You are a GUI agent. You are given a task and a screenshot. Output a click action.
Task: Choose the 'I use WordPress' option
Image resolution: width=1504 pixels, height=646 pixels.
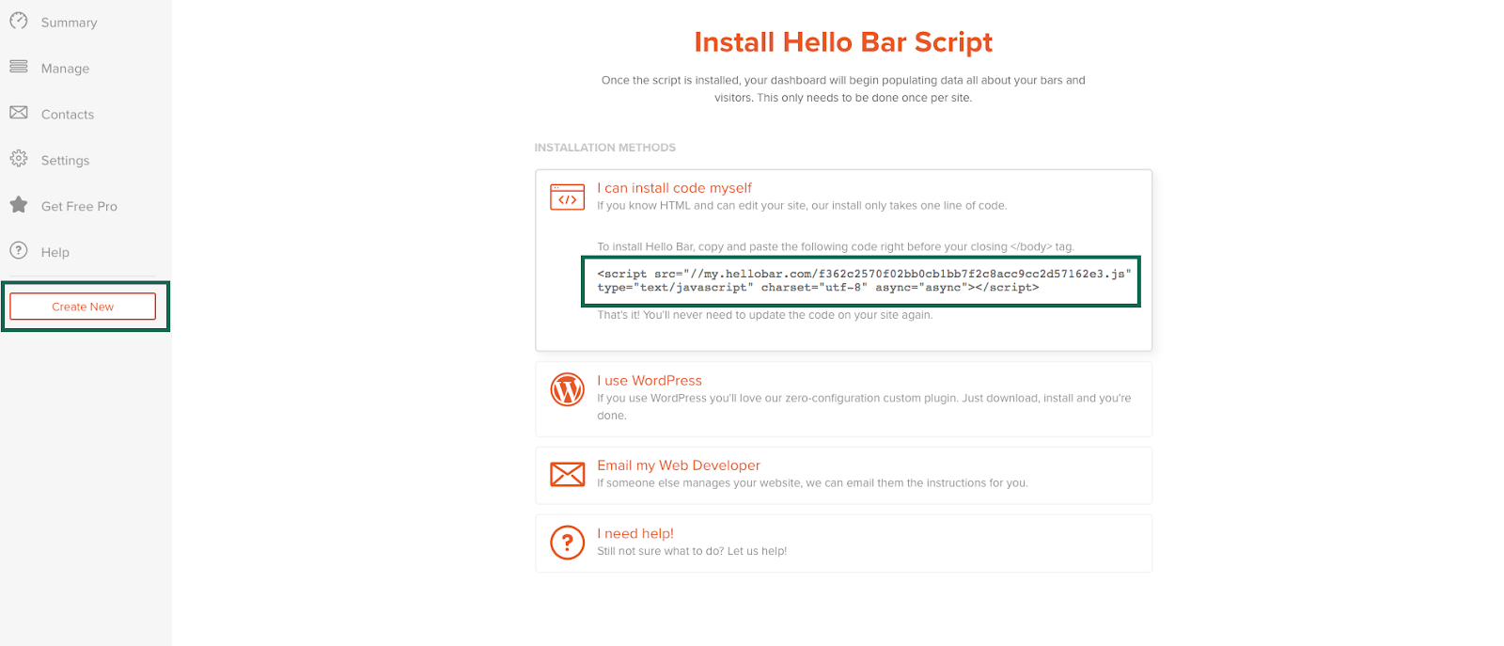(650, 381)
